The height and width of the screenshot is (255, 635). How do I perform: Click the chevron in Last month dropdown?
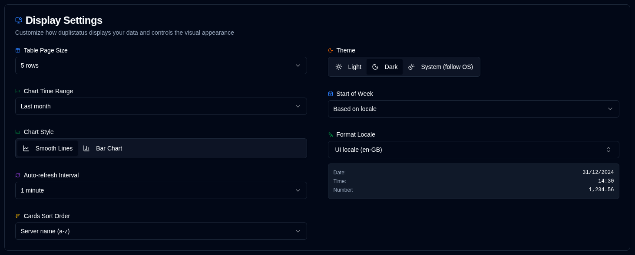pos(298,106)
